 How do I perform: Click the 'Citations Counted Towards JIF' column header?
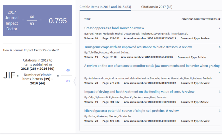[x=201, y=19]
